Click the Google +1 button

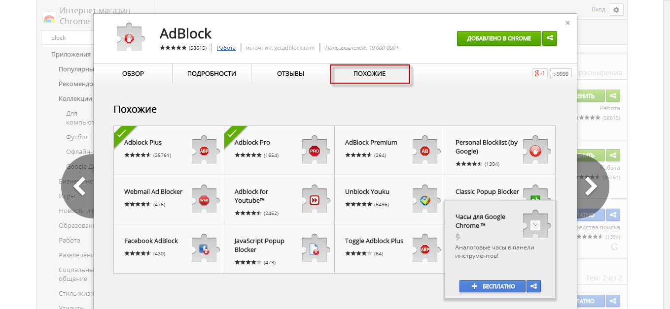539,73
